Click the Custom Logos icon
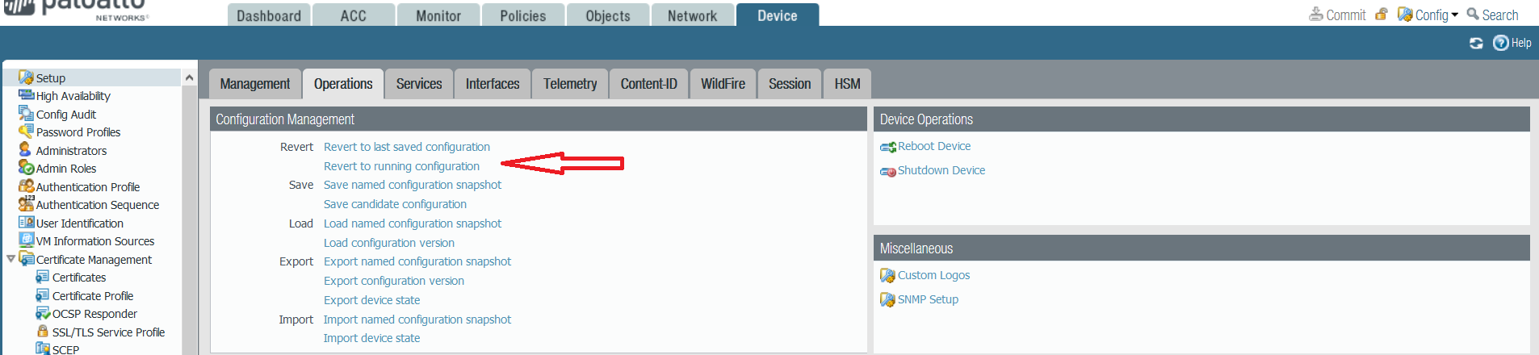This screenshot has height=355, width=1539. coord(887,276)
